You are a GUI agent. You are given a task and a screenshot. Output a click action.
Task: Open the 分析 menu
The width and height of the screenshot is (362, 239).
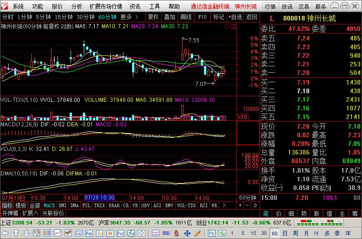pos(77,6)
